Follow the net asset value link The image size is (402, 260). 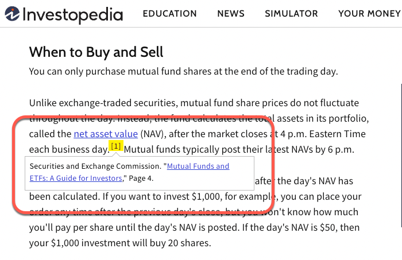[106, 134]
